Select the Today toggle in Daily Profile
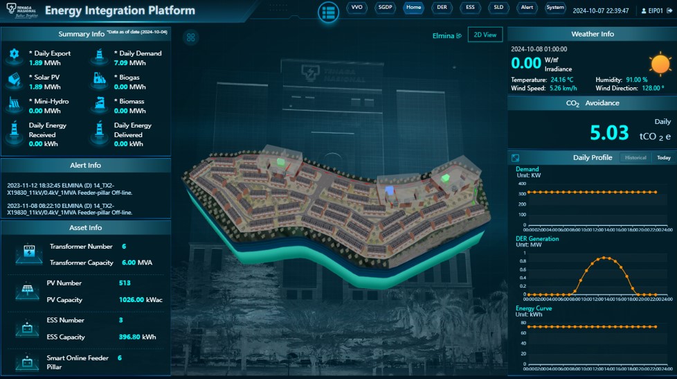The width and height of the screenshot is (677, 379). pos(663,158)
